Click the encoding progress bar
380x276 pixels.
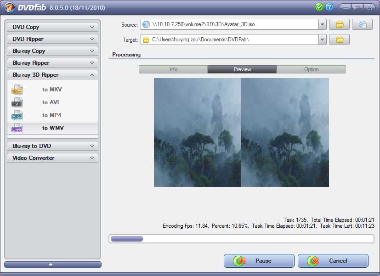[x=241, y=239]
